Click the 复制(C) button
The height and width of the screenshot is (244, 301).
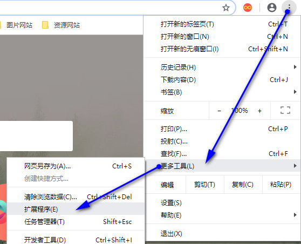[243, 185]
